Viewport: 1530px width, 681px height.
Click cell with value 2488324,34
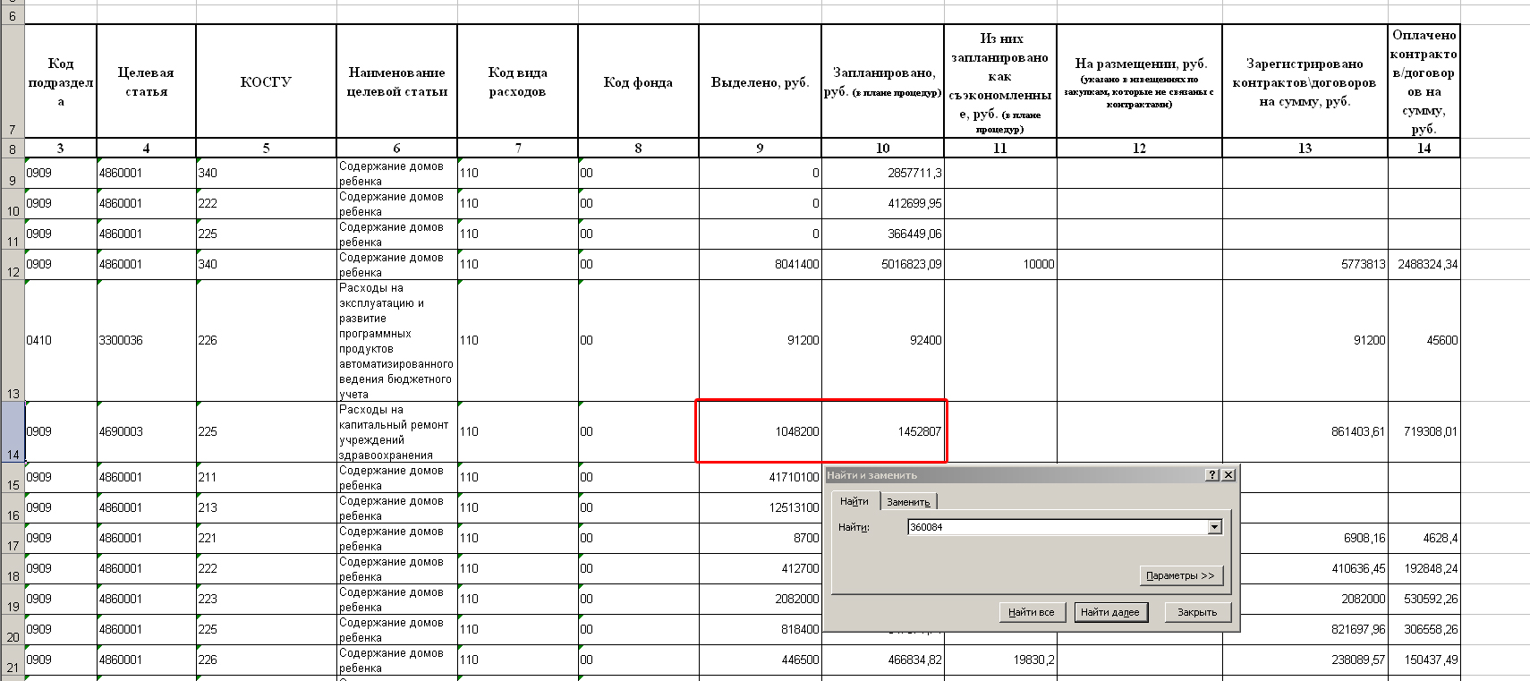pos(1424,264)
